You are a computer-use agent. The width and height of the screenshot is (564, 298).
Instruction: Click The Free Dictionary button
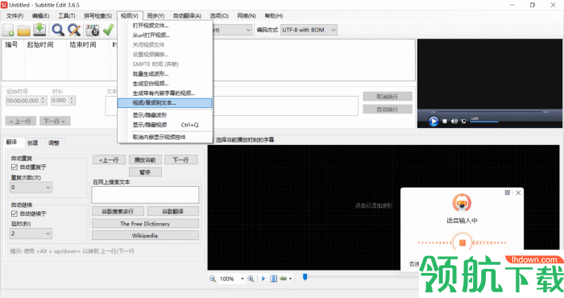pyautogui.click(x=145, y=224)
